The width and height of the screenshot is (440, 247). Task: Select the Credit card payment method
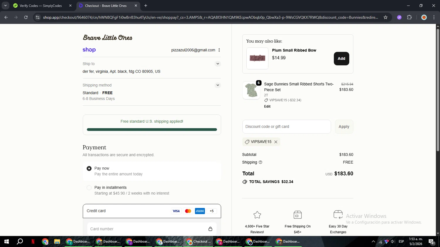pyautogui.click(x=152, y=211)
